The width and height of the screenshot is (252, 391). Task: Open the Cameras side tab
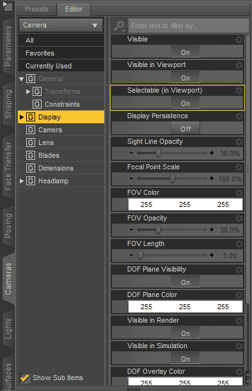[x=8, y=279]
